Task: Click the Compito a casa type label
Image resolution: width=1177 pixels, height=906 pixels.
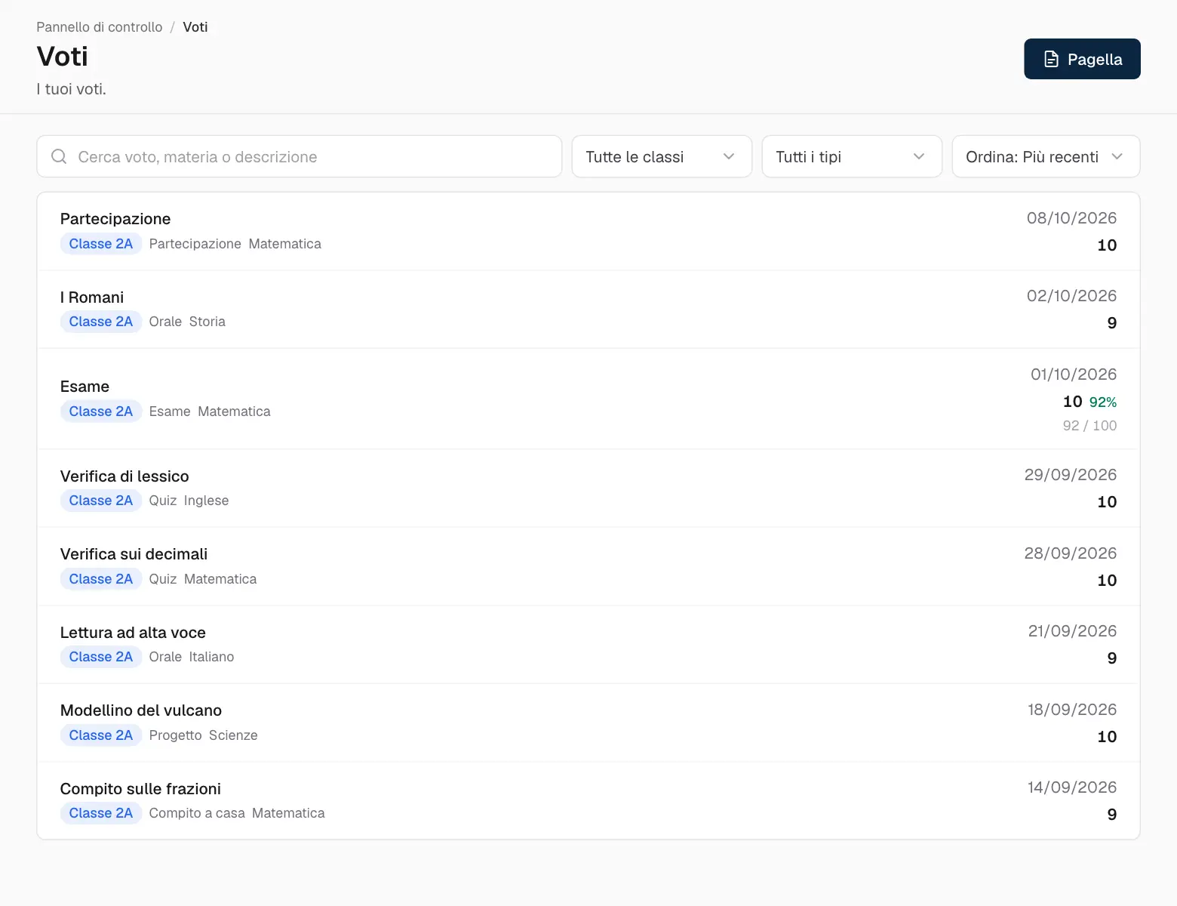Action: (x=197, y=813)
